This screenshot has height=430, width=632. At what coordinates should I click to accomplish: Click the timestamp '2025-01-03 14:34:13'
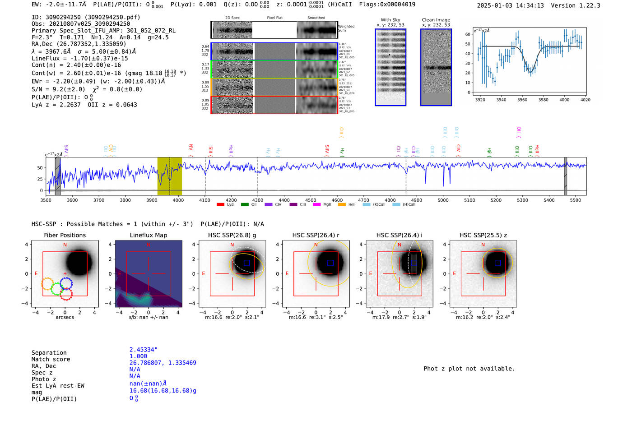point(511,5)
